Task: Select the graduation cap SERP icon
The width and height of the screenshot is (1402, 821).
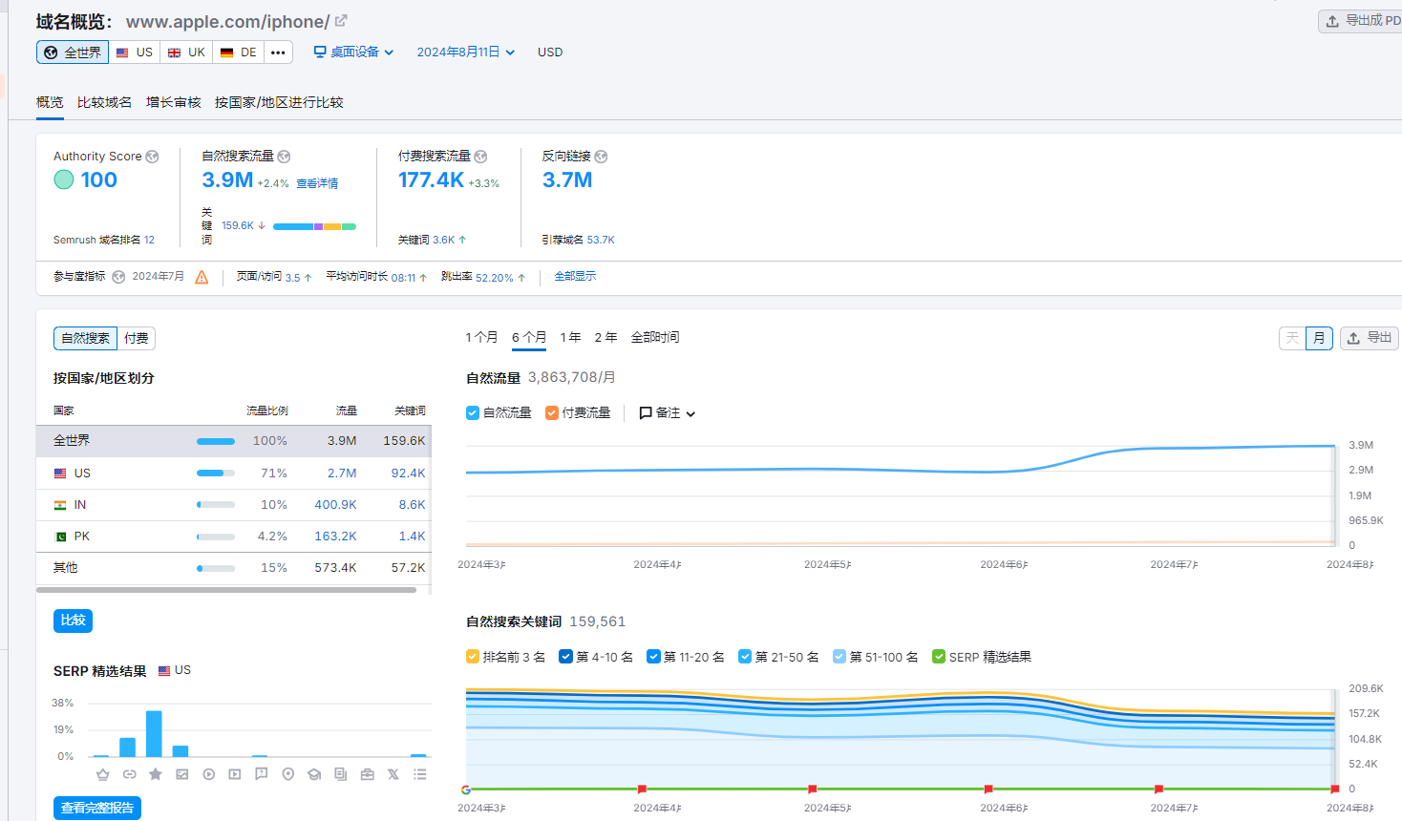Action: click(x=314, y=774)
